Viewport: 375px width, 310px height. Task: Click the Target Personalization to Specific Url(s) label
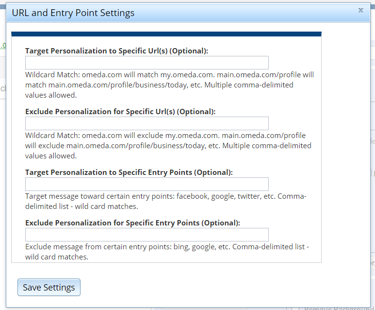point(116,51)
